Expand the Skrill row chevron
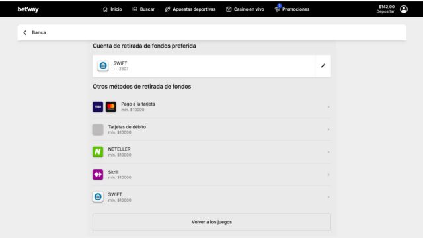Viewport: 423px width, 238px height. tap(328, 175)
